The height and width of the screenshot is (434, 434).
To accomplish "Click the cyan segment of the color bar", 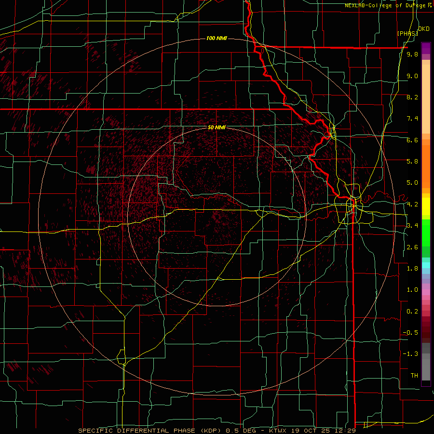I will [426, 265].
